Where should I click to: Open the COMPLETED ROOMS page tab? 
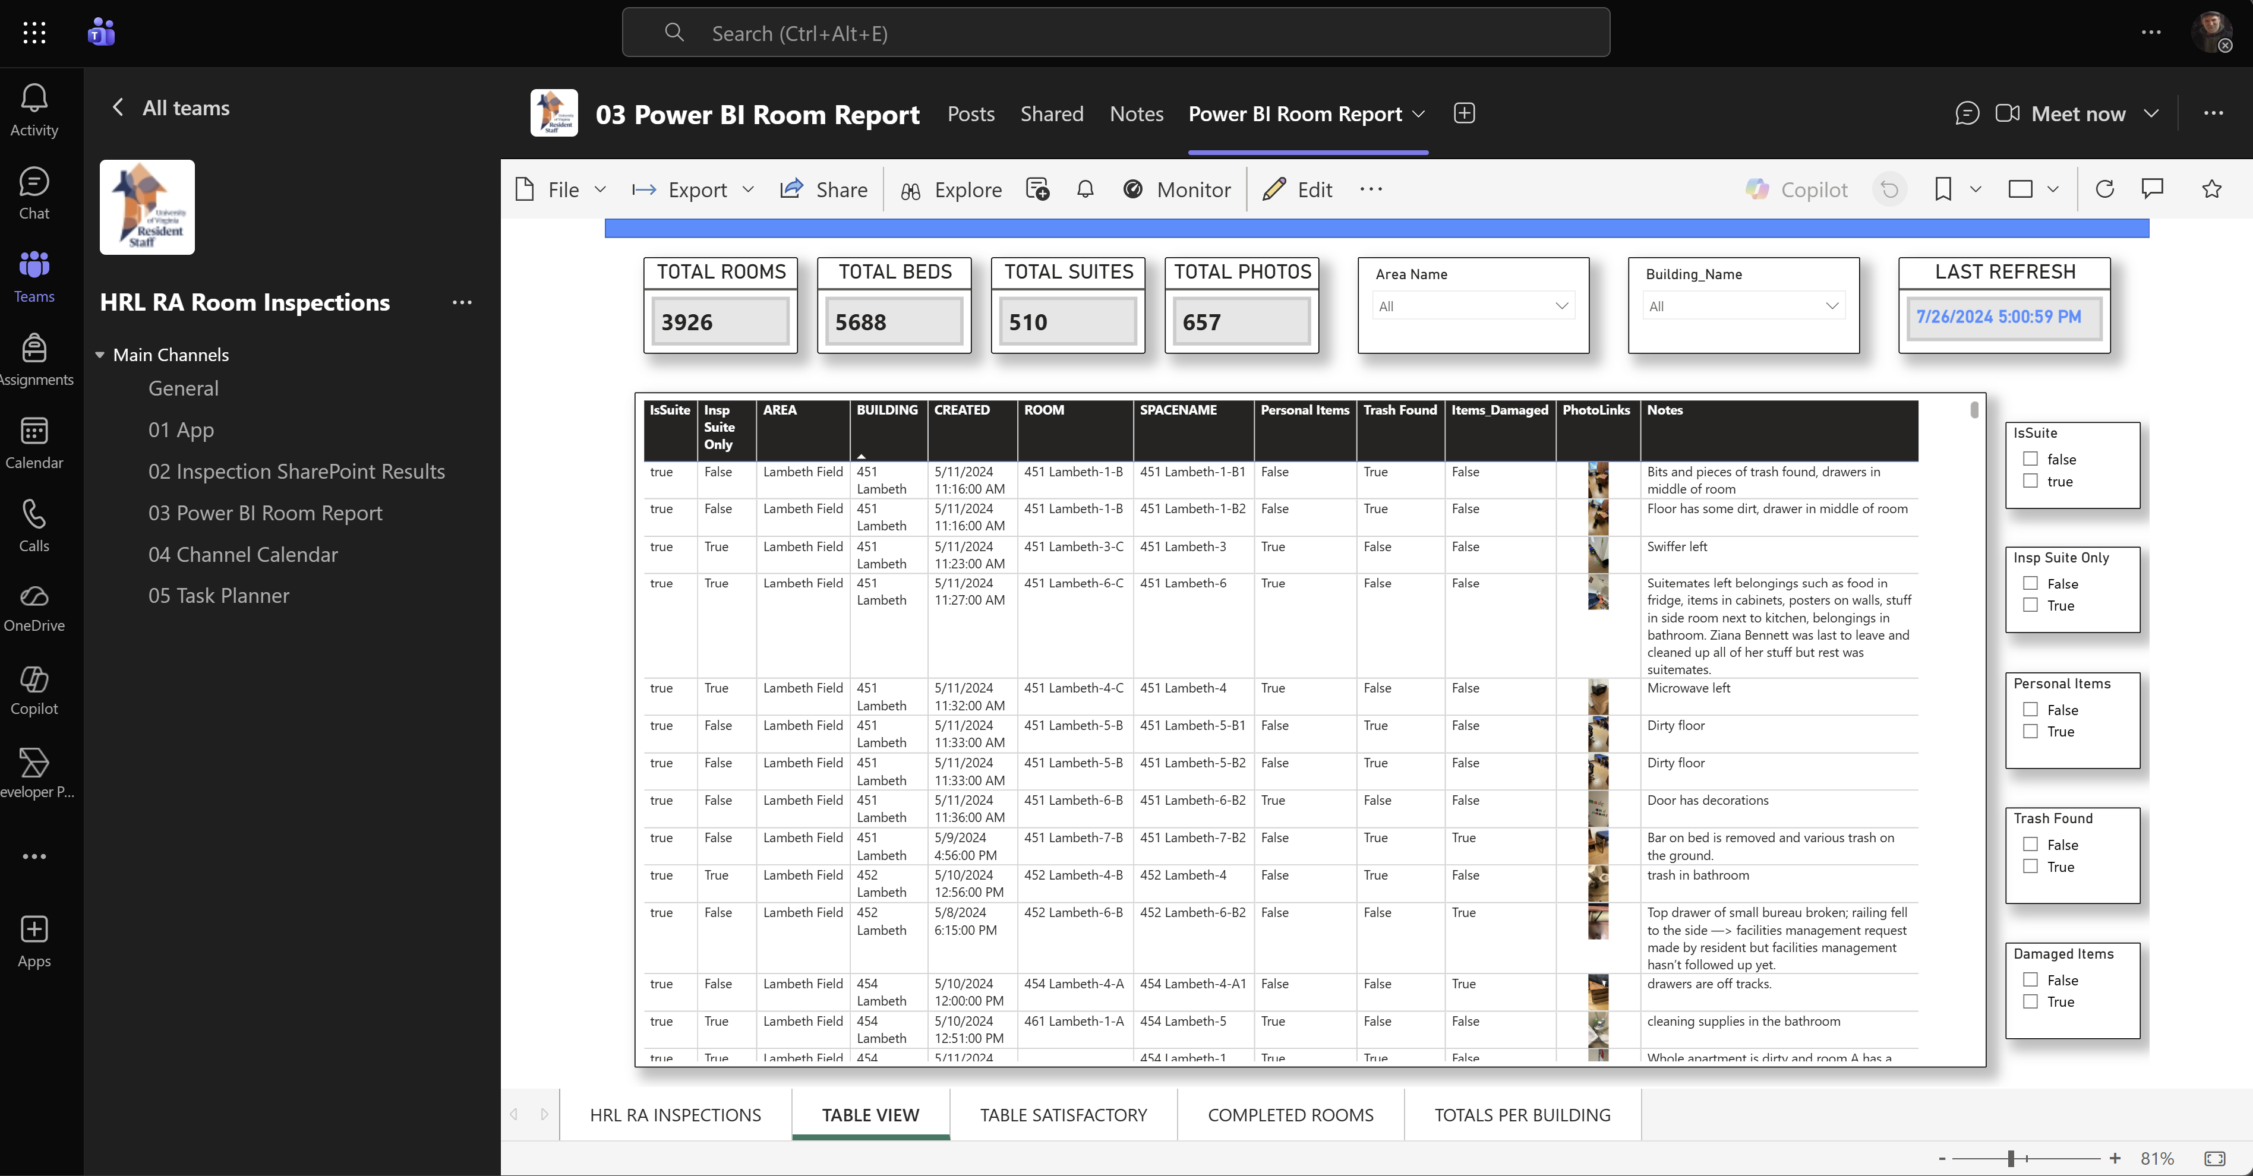(1291, 1115)
